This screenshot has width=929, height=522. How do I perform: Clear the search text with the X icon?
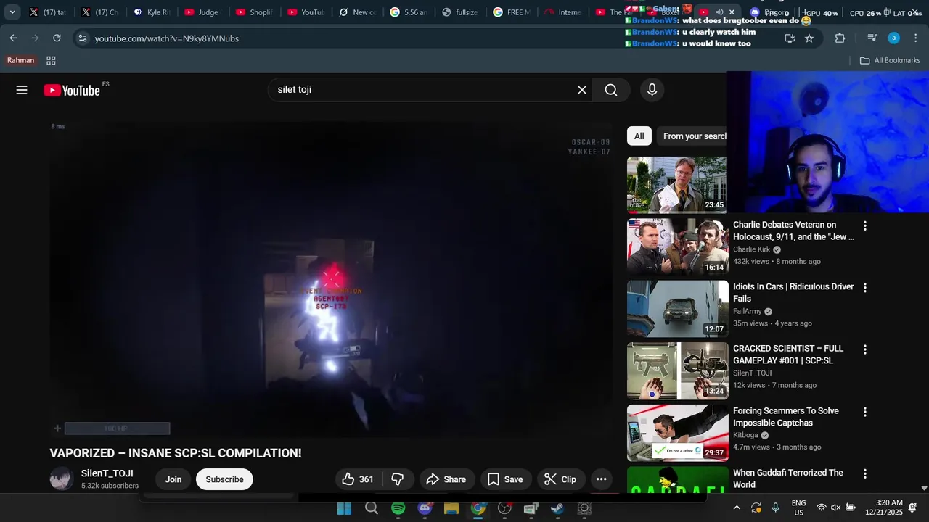pyautogui.click(x=582, y=90)
